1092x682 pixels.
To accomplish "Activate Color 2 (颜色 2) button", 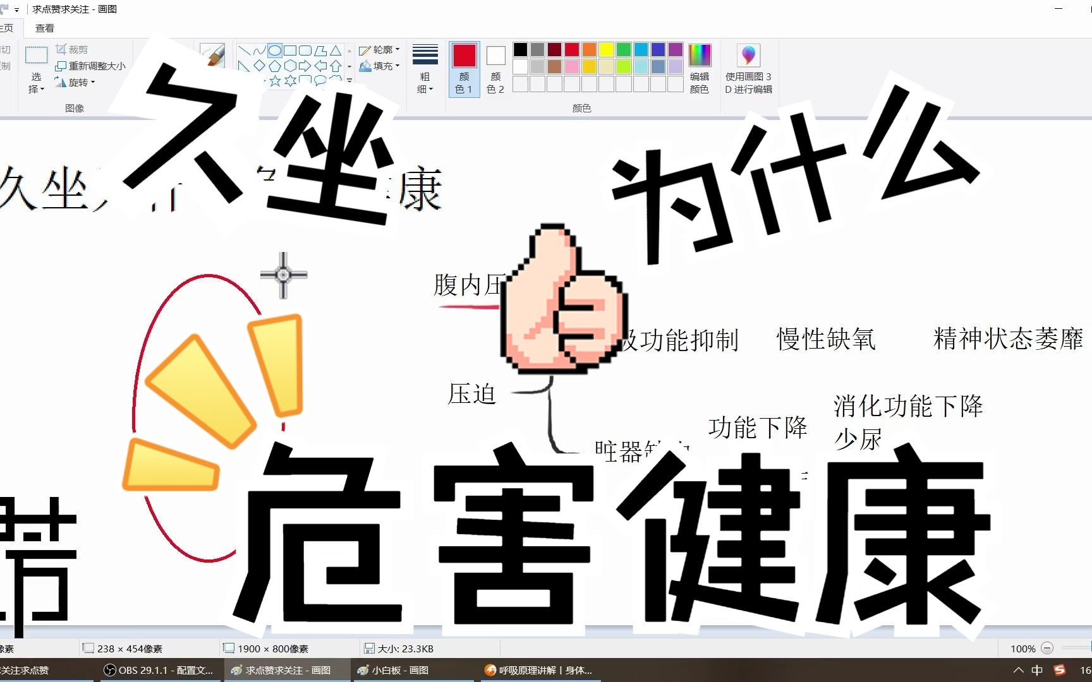I will [x=495, y=69].
